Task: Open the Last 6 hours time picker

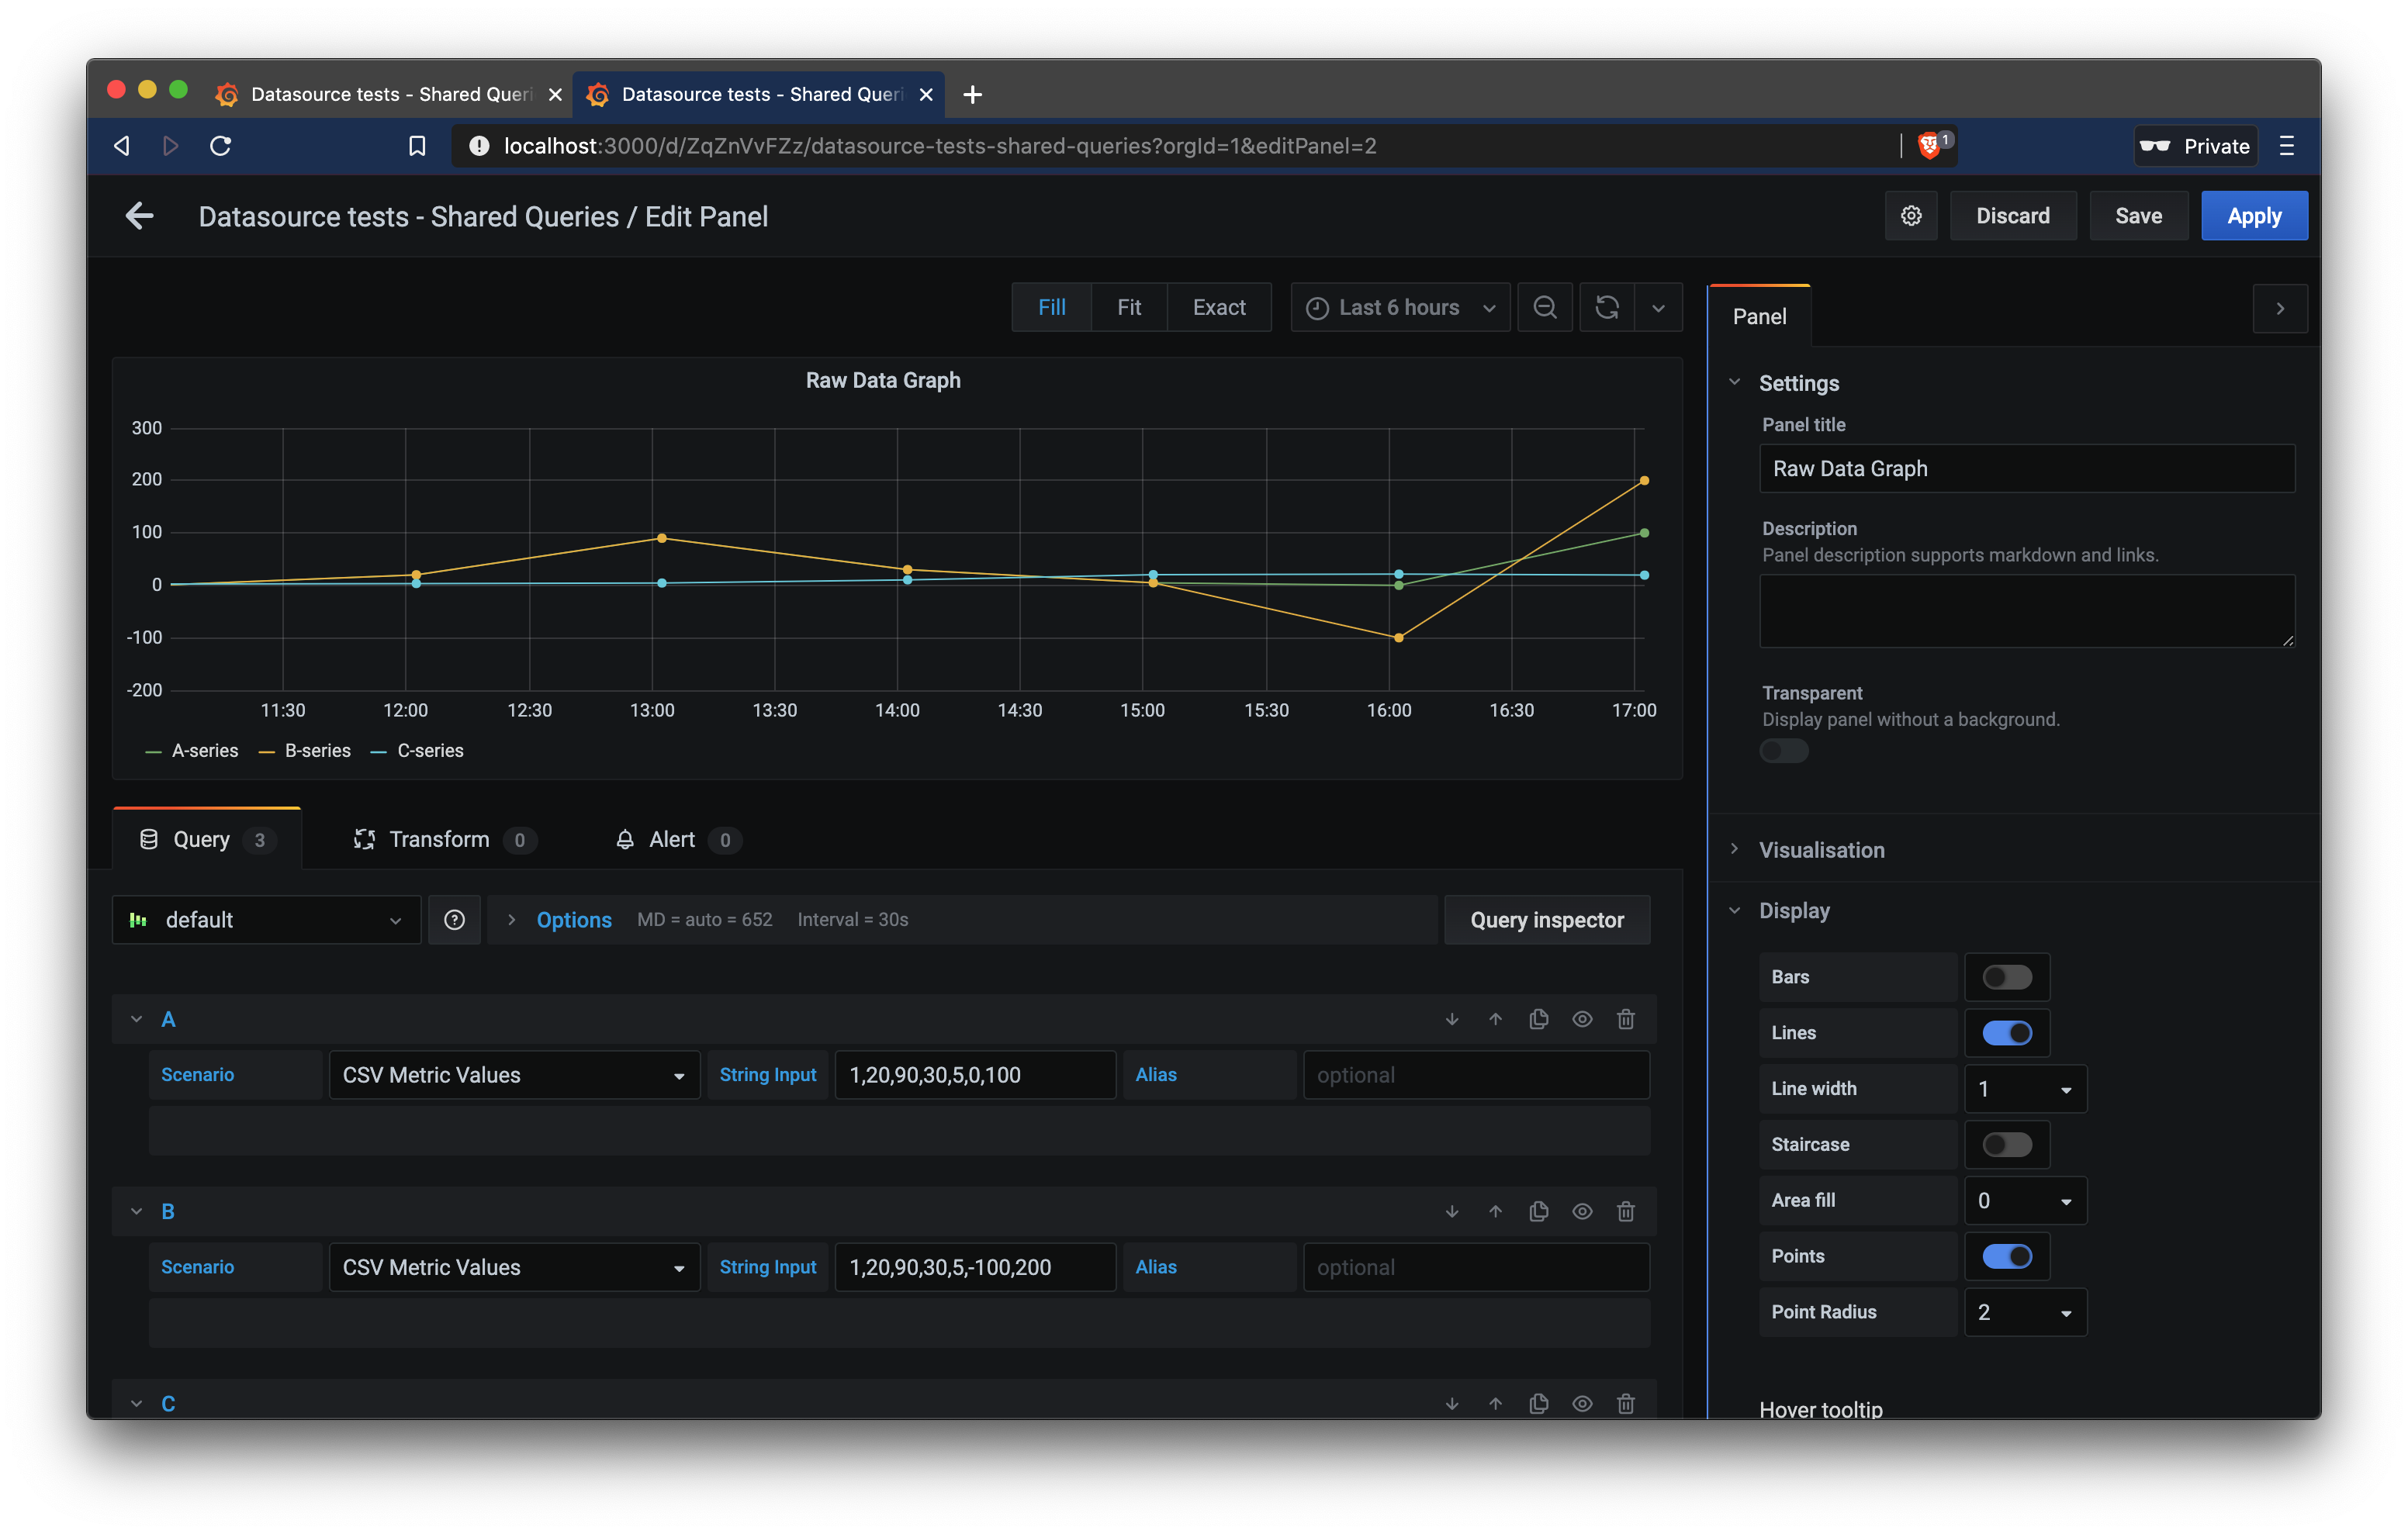Action: tap(1399, 307)
